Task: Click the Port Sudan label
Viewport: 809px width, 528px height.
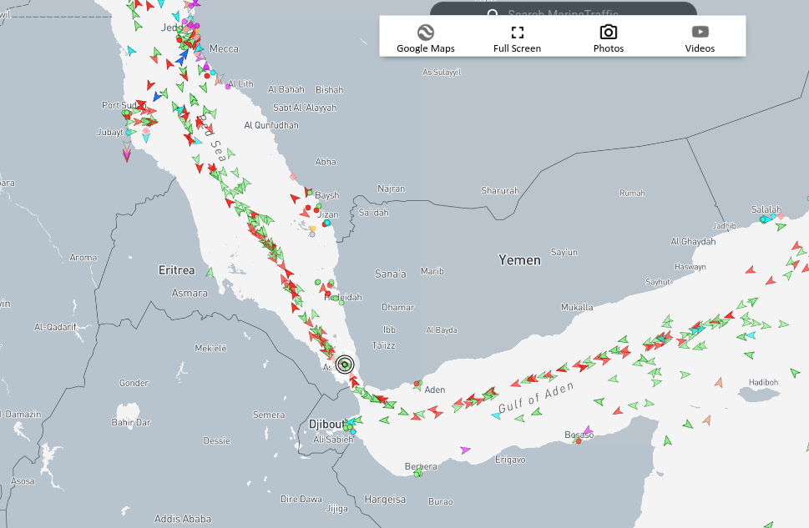Action: pyautogui.click(x=124, y=105)
